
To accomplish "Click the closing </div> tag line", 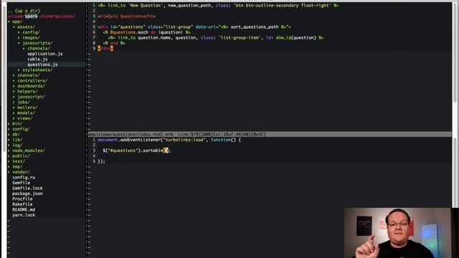I will pyautogui.click(x=105, y=48).
